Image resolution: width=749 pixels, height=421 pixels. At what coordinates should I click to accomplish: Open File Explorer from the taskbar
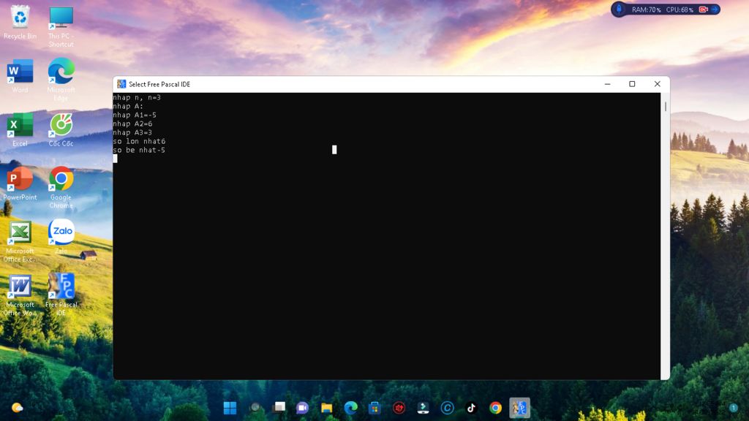[x=327, y=408]
